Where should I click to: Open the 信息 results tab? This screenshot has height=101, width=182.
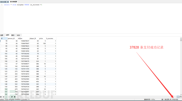pos(2,35)
